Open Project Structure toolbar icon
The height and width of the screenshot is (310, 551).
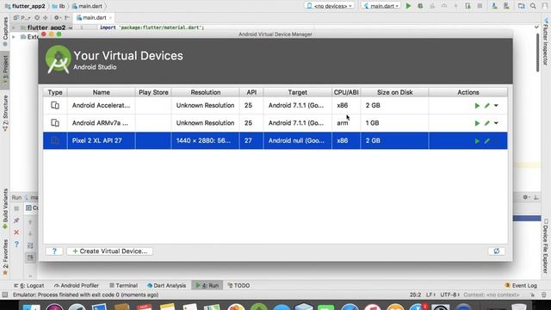coord(522,6)
